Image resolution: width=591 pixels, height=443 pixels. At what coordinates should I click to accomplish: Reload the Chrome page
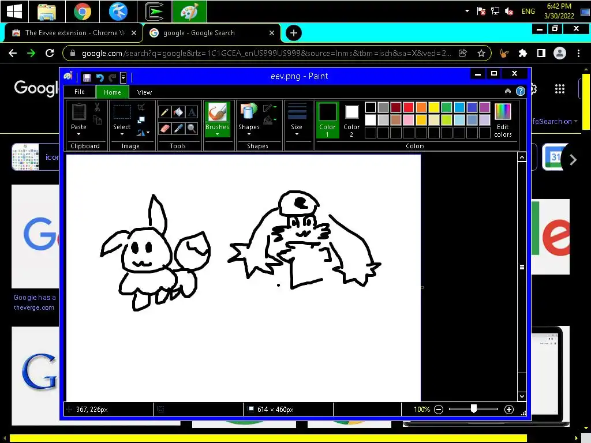[50, 53]
